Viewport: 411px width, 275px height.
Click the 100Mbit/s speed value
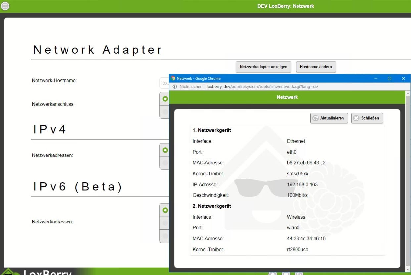297,195
